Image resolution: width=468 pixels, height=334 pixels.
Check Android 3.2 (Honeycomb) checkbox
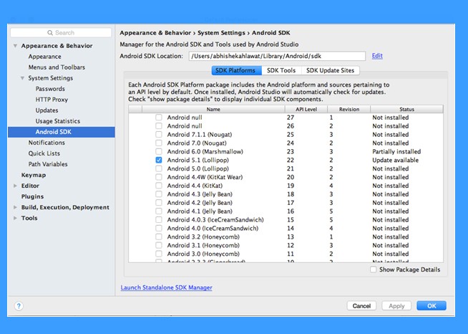(x=159, y=237)
